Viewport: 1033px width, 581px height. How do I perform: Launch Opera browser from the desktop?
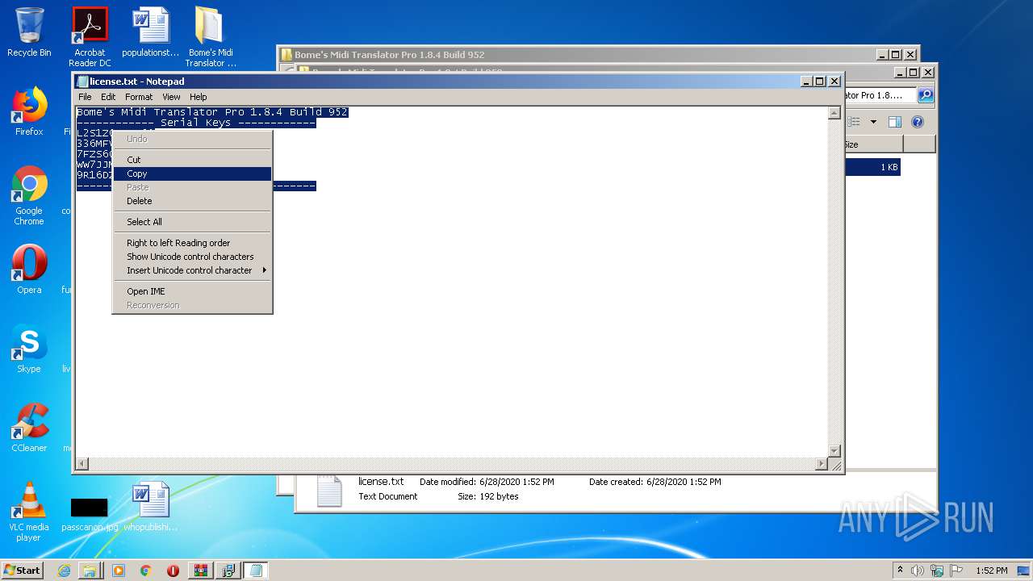(29, 270)
